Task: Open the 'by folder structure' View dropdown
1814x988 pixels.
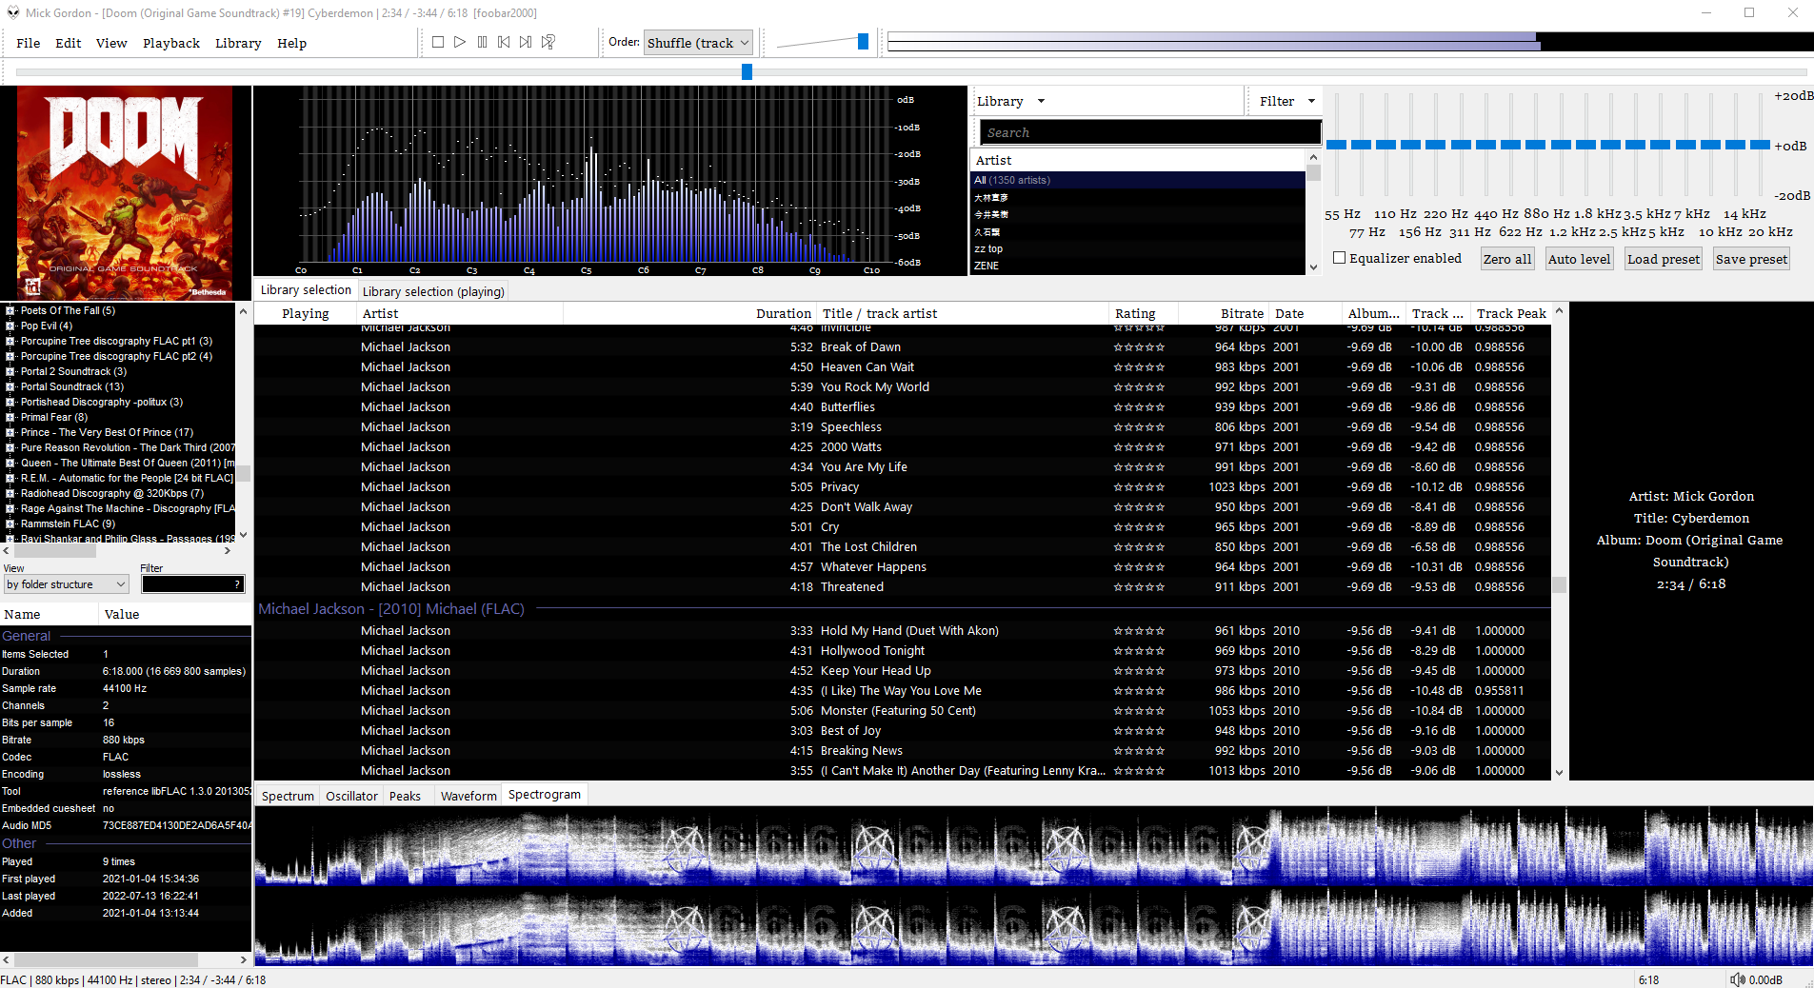Action: click(67, 584)
